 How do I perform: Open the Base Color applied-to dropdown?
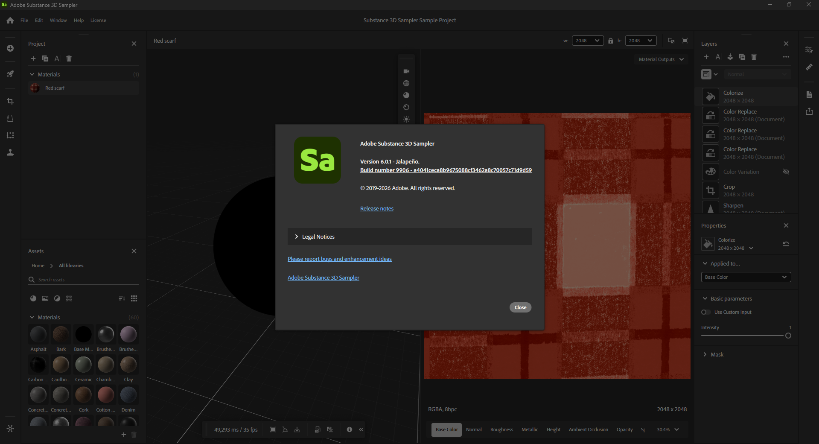click(746, 277)
